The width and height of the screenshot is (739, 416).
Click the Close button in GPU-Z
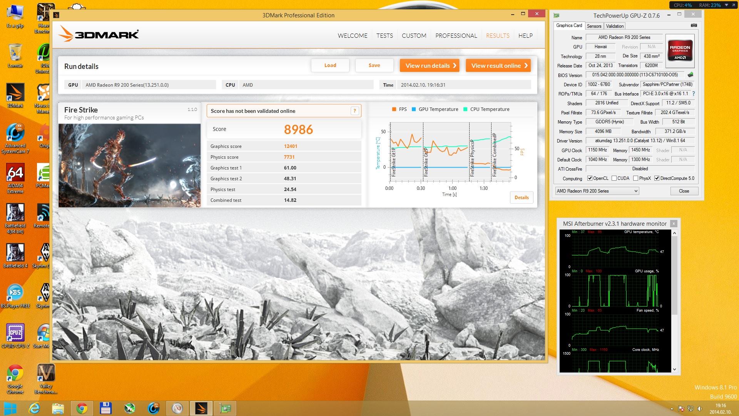684,191
